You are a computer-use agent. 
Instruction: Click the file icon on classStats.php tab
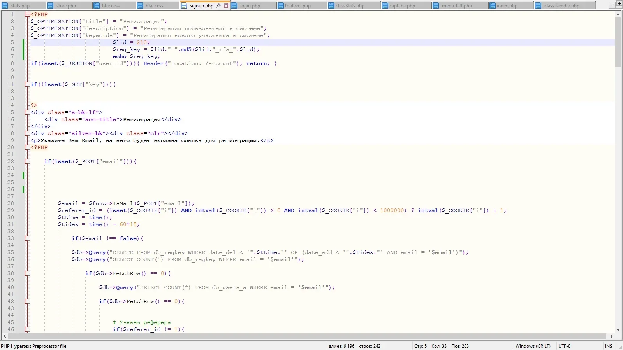pos(331,6)
